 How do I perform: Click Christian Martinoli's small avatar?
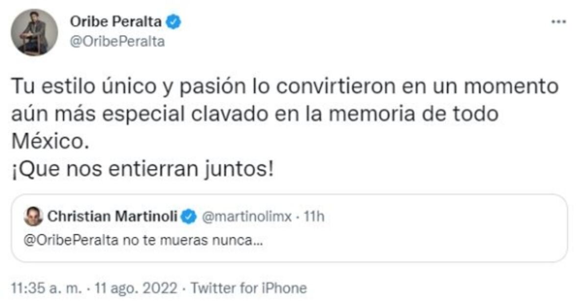33,216
